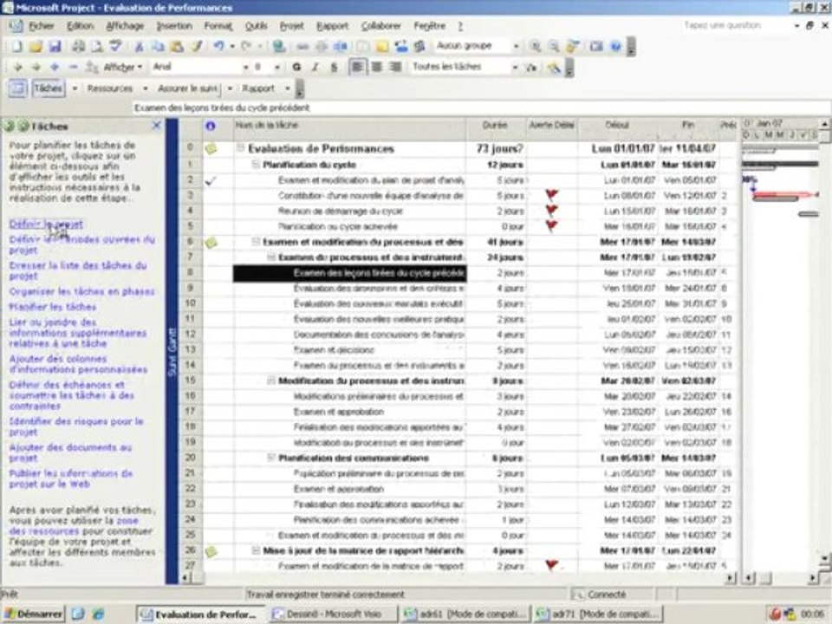The height and width of the screenshot is (624, 832).
Task: Click the Open file folder icon
Action: coord(36,46)
